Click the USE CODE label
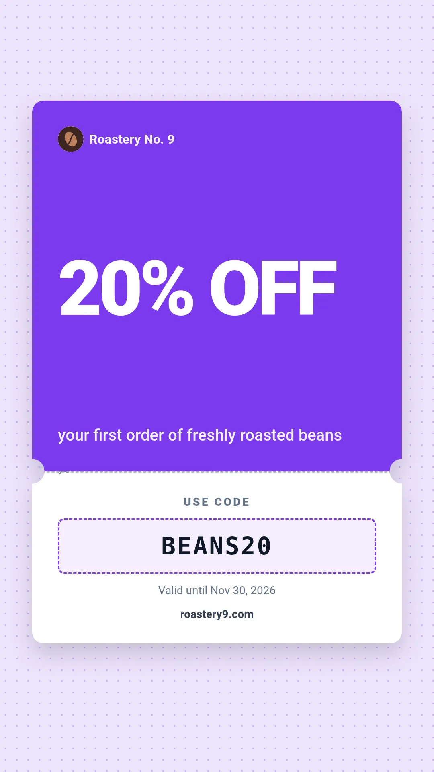The width and height of the screenshot is (434, 772). click(x=217, y=502)
